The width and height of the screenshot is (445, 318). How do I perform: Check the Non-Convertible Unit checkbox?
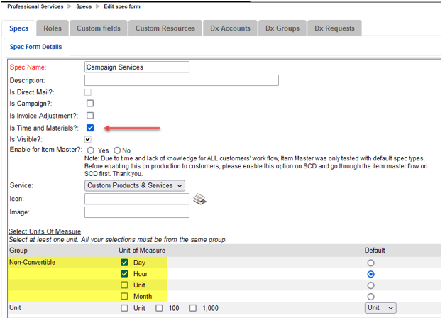[x=124, y=285]
